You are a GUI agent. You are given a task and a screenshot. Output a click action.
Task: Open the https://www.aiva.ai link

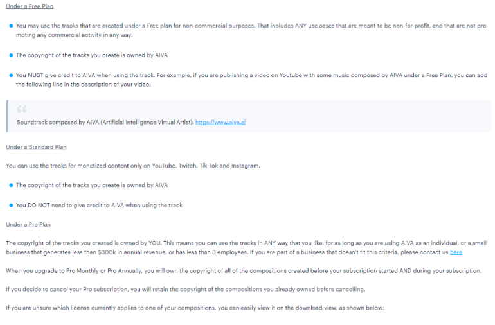click(x=221, y=123)
